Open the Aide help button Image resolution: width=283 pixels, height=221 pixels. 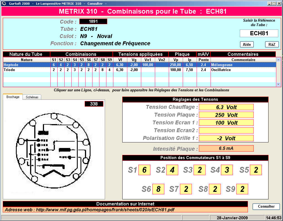[x=247, y=44]
